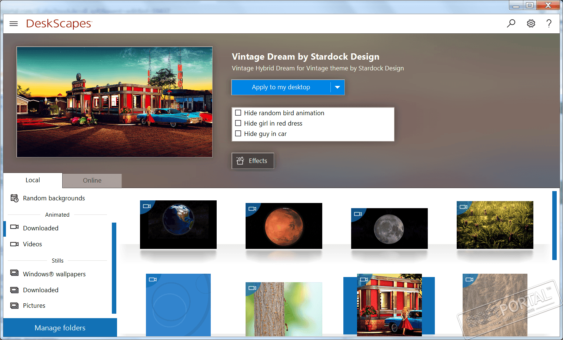The image size is (563, 340).
Task: Select the tree trunk wallpaper thumbnail
Action: click(x=284, y=309)
